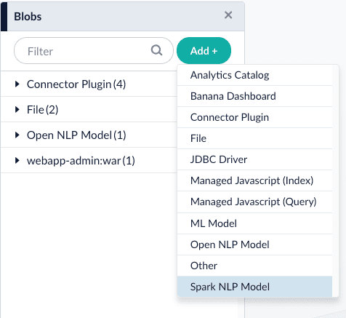The height and width of the screenshot is (318, 346).
Task: Select Managed Javascript (Index) option
Action: tap(254, 180)
